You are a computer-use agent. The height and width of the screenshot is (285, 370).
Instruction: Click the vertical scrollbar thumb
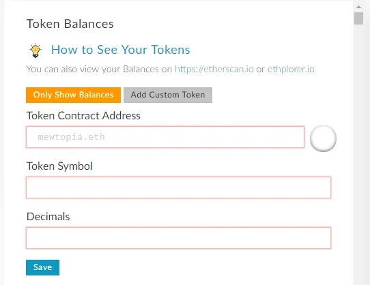click(x=358, y=18)
